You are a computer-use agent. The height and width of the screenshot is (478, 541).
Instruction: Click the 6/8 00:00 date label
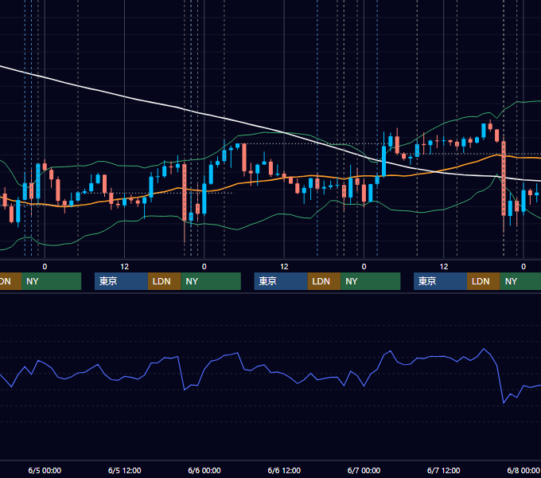pyautogui.click(x=523, y=470)
